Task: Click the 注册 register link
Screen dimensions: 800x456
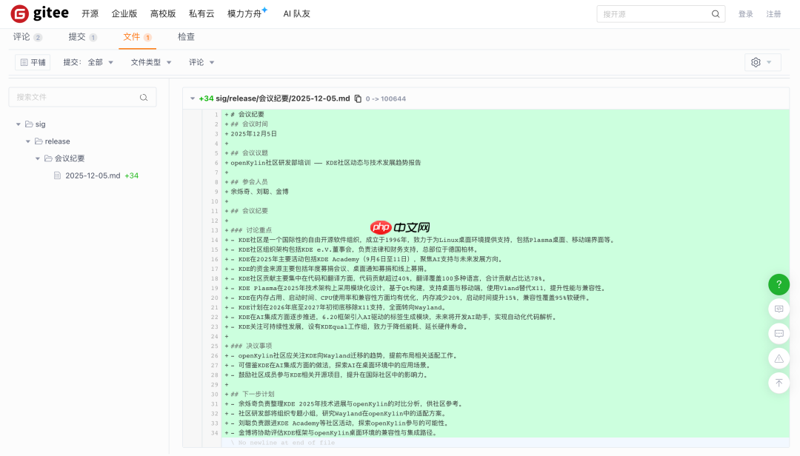Action: pyautogui.click(x=774, y=13)
